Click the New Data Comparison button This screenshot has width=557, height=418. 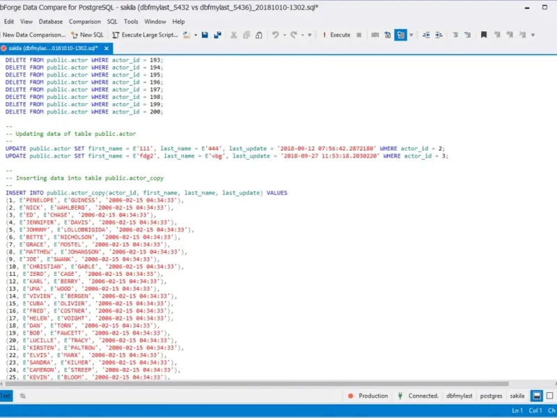(33, 35)
